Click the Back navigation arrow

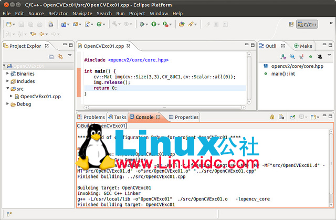pyautogui.click(x=42, y=34)
